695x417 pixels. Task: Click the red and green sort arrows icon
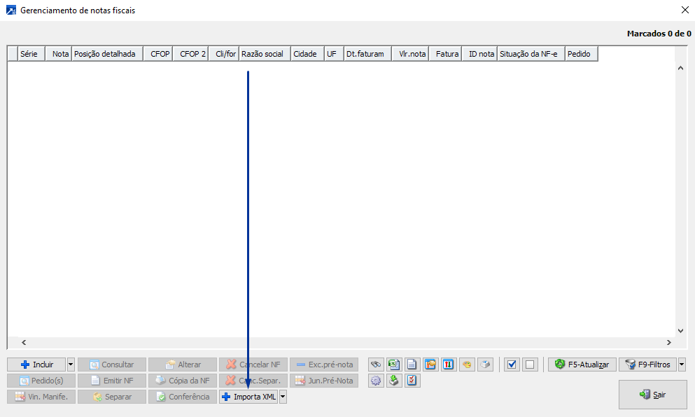point(449,365)
